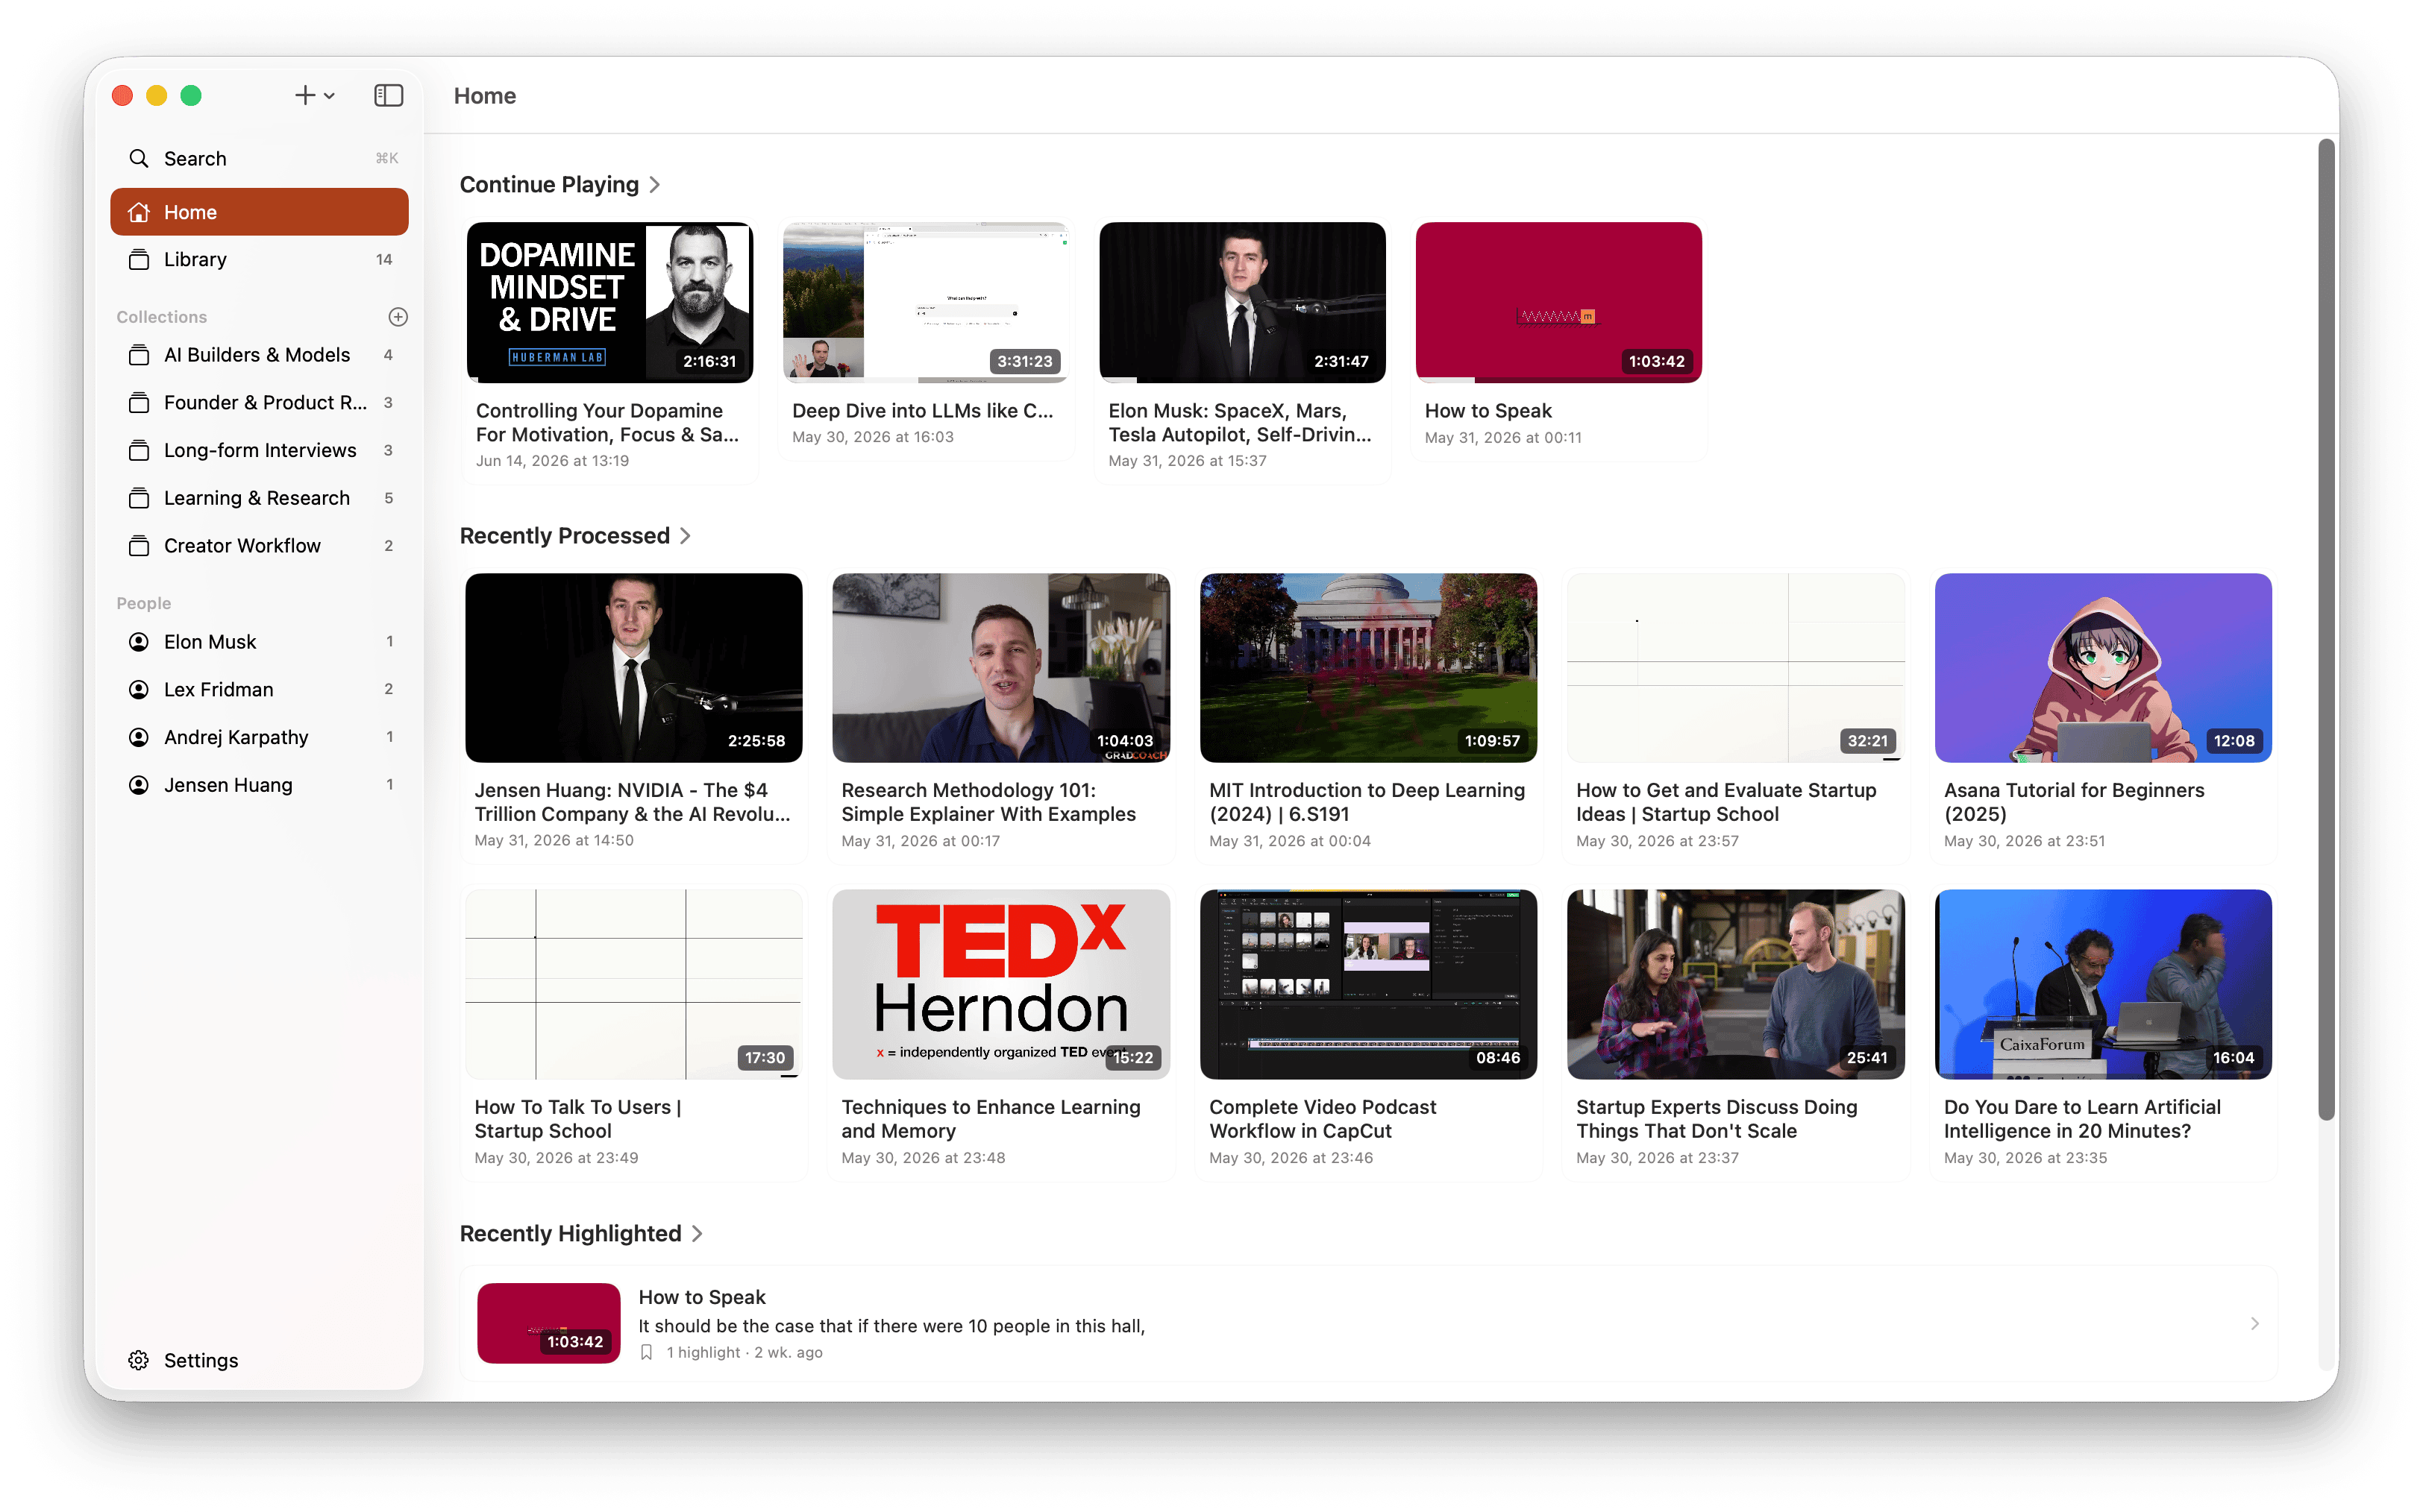Open the TEDx Herndon thumbnail
This screenshot has height=1512, width=2423.
click(x=1000, y=985)
